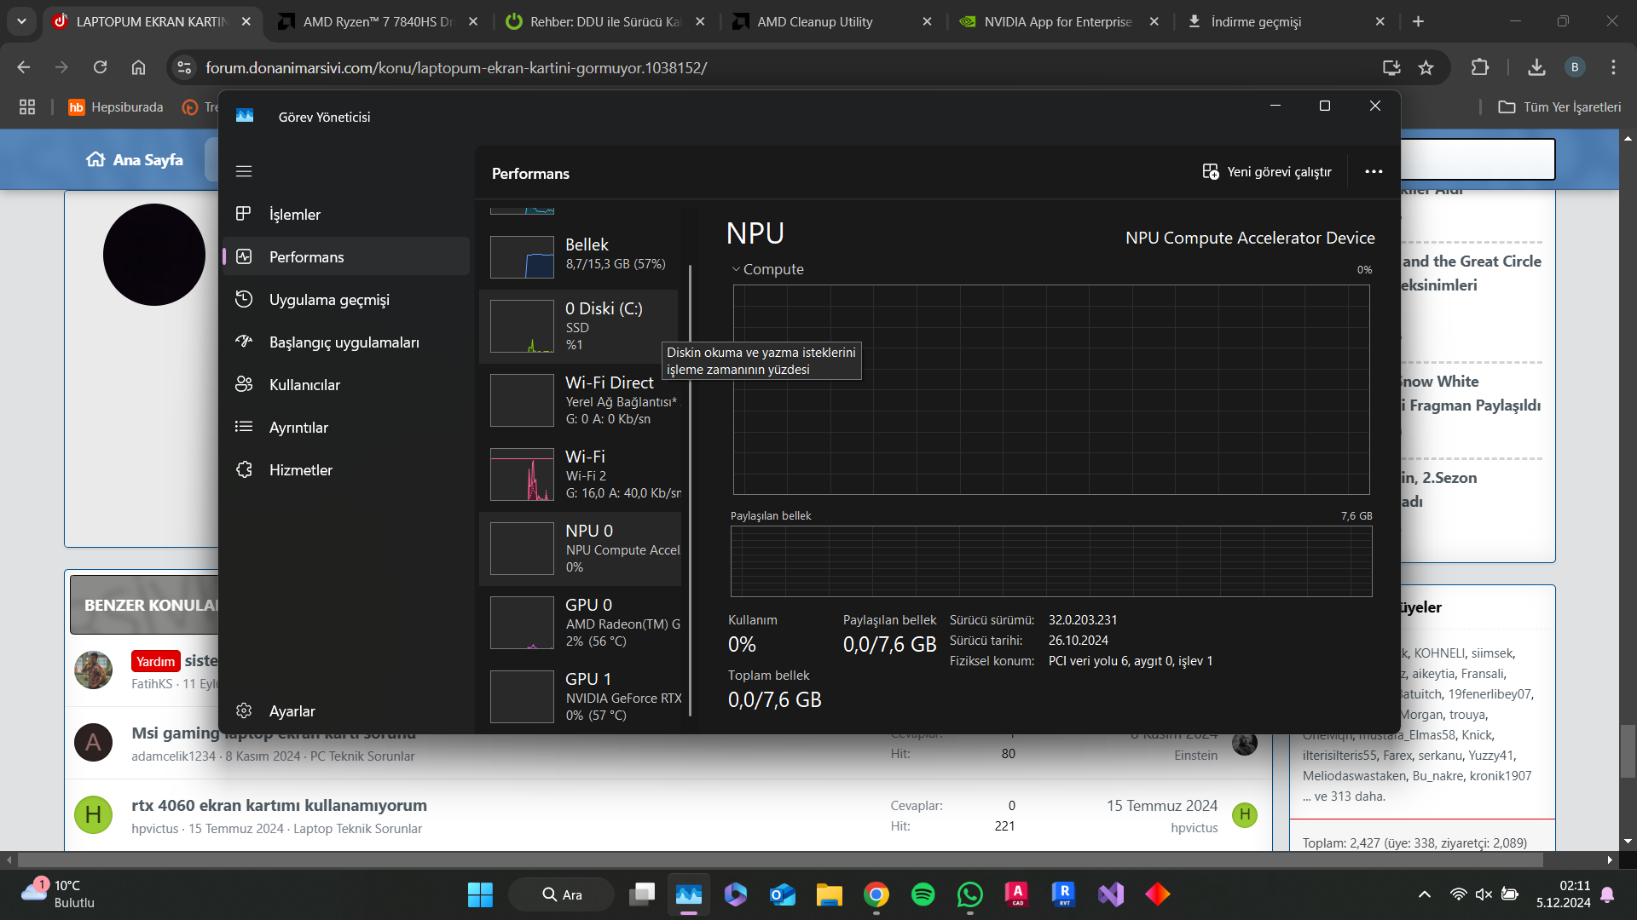Open Tüm Yer İşaretleri folder

coord(1559,106)
